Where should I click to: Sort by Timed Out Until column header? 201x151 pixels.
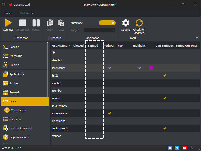(x=187, y=46)
